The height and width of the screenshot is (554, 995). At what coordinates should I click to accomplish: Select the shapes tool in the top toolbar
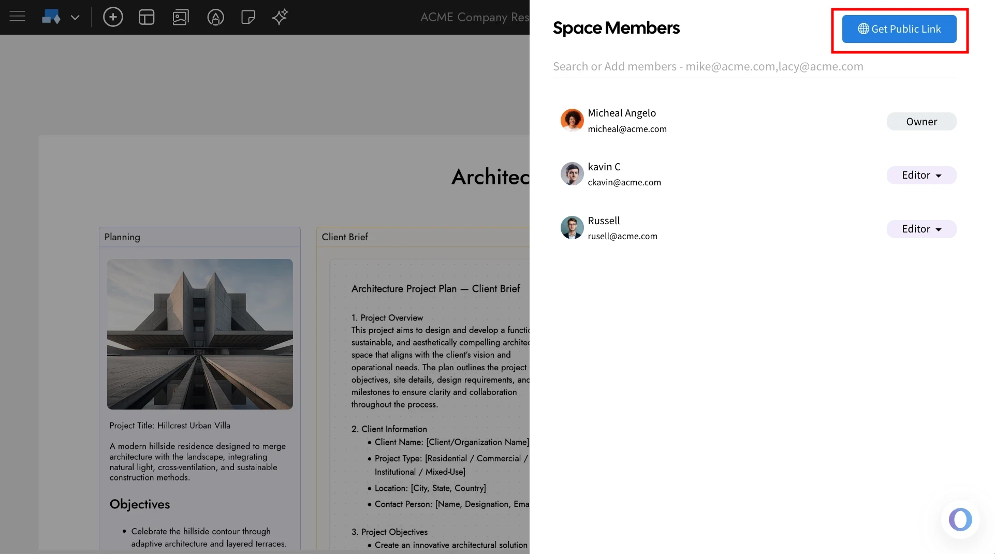[51, 17]
